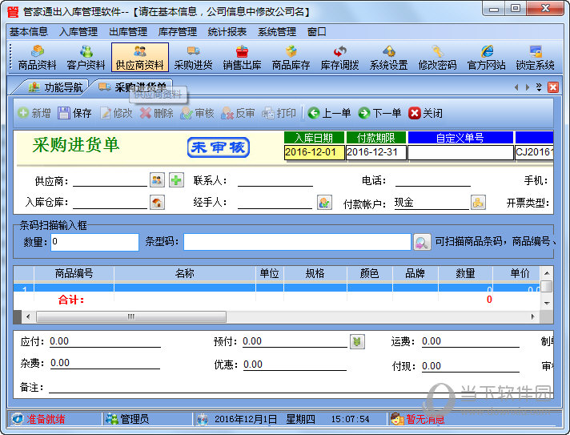
Task: Open 销售出库 toolbar icon
Action: coord(242,58)
